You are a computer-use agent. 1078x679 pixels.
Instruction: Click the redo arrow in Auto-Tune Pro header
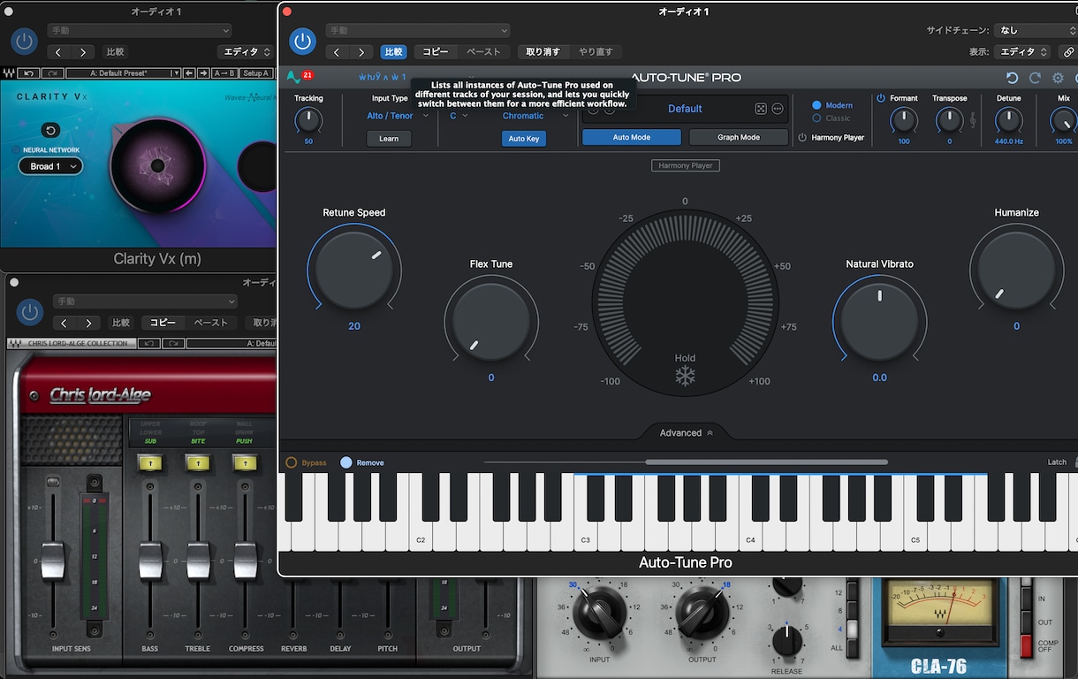[1035, 78]
